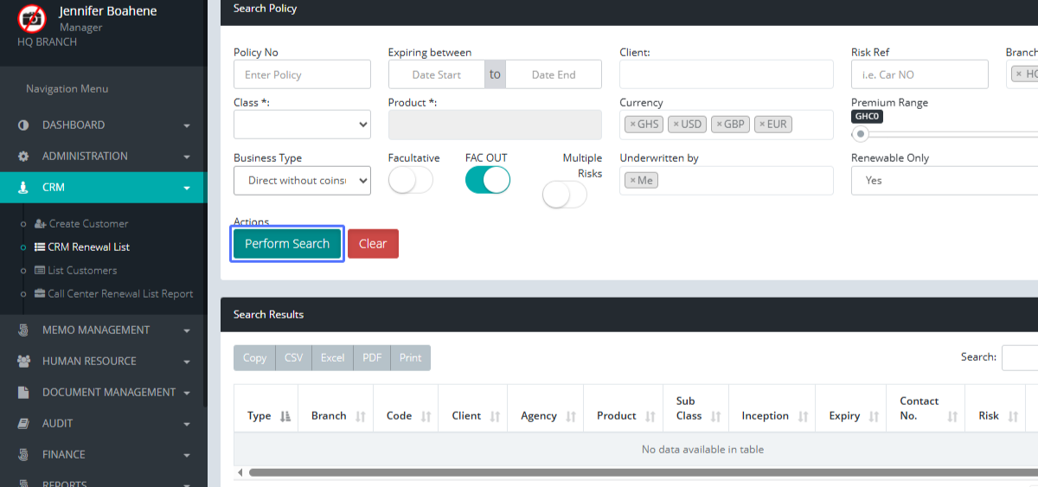Turn off the FAC OUT toggle
This screenshot has height=487, width=1038.
tap(488, 180)
